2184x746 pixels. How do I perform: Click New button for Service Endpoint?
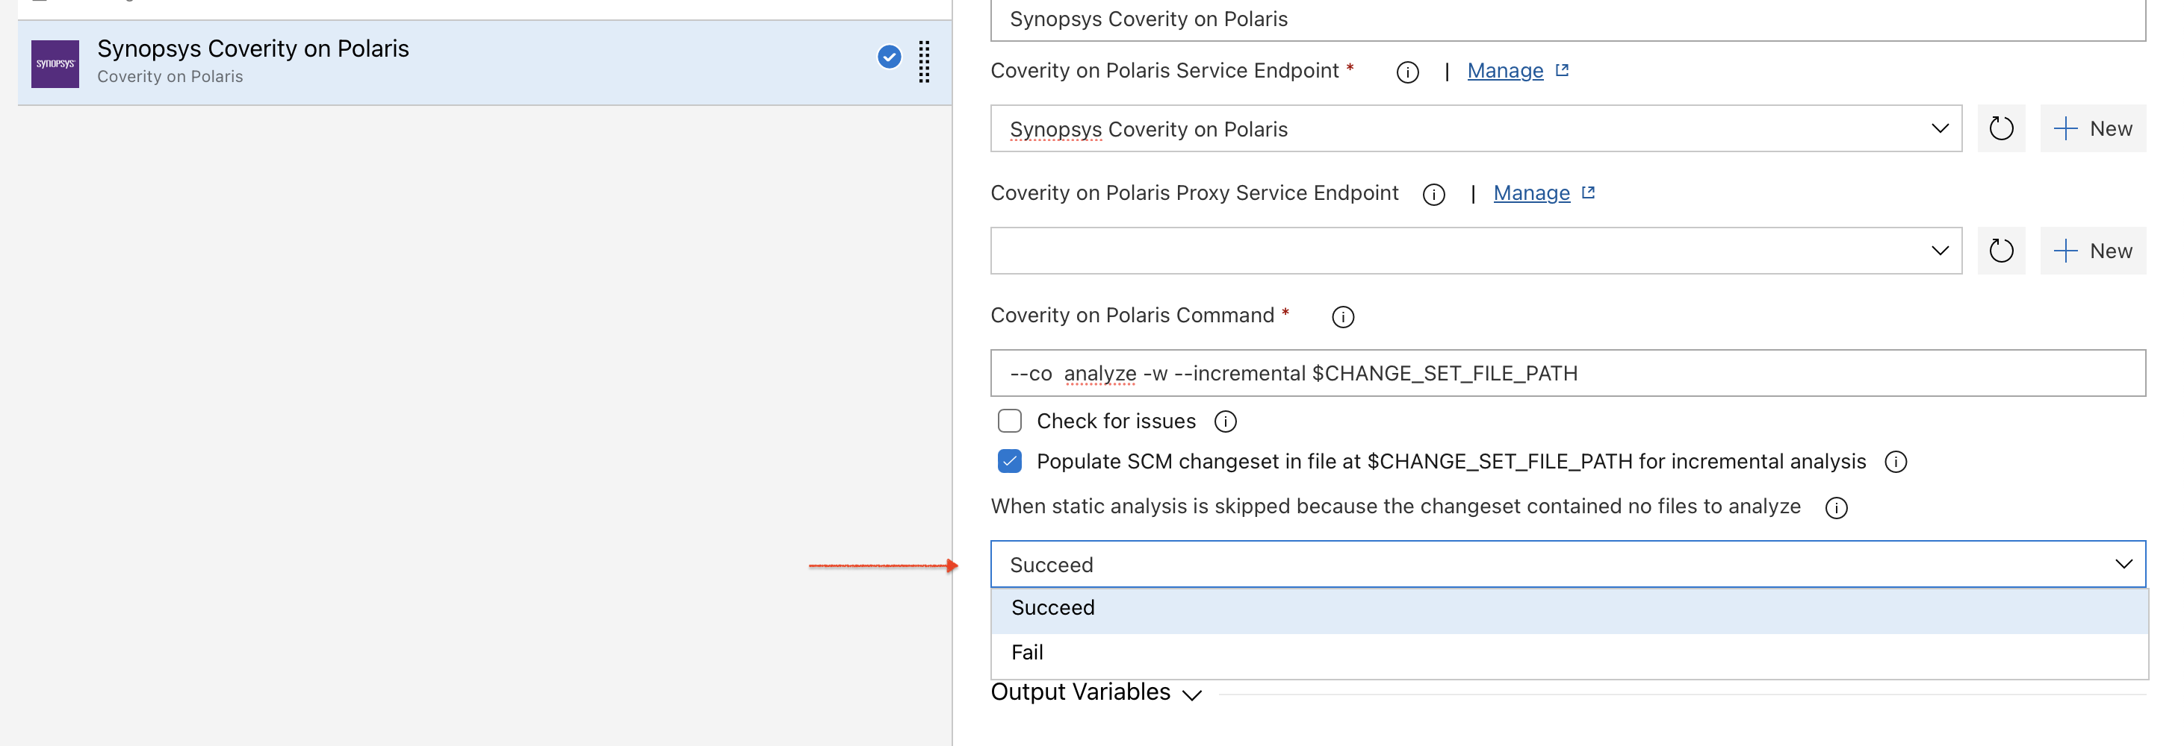(2092, 129)
